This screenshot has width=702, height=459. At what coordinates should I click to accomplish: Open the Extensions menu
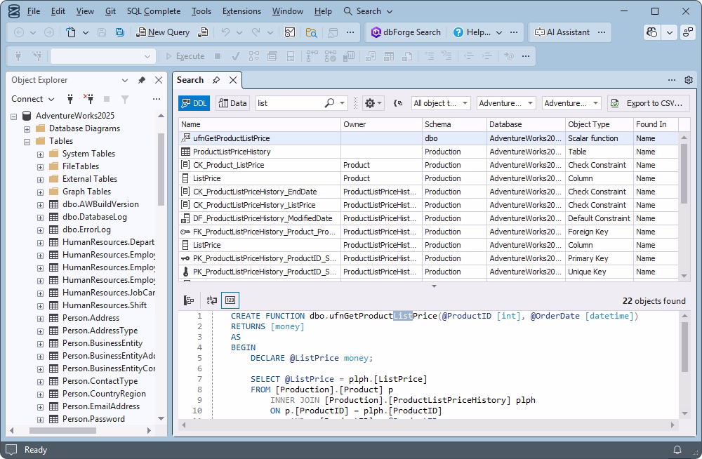coord(241,11)
